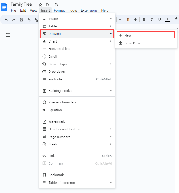Viewport: 179px width, 193px height.
Task: Insert a Bookmark
Action: [x=77, y=175]
